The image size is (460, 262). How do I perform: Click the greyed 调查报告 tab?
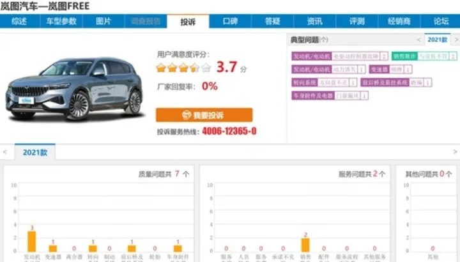tap(146, 21)
